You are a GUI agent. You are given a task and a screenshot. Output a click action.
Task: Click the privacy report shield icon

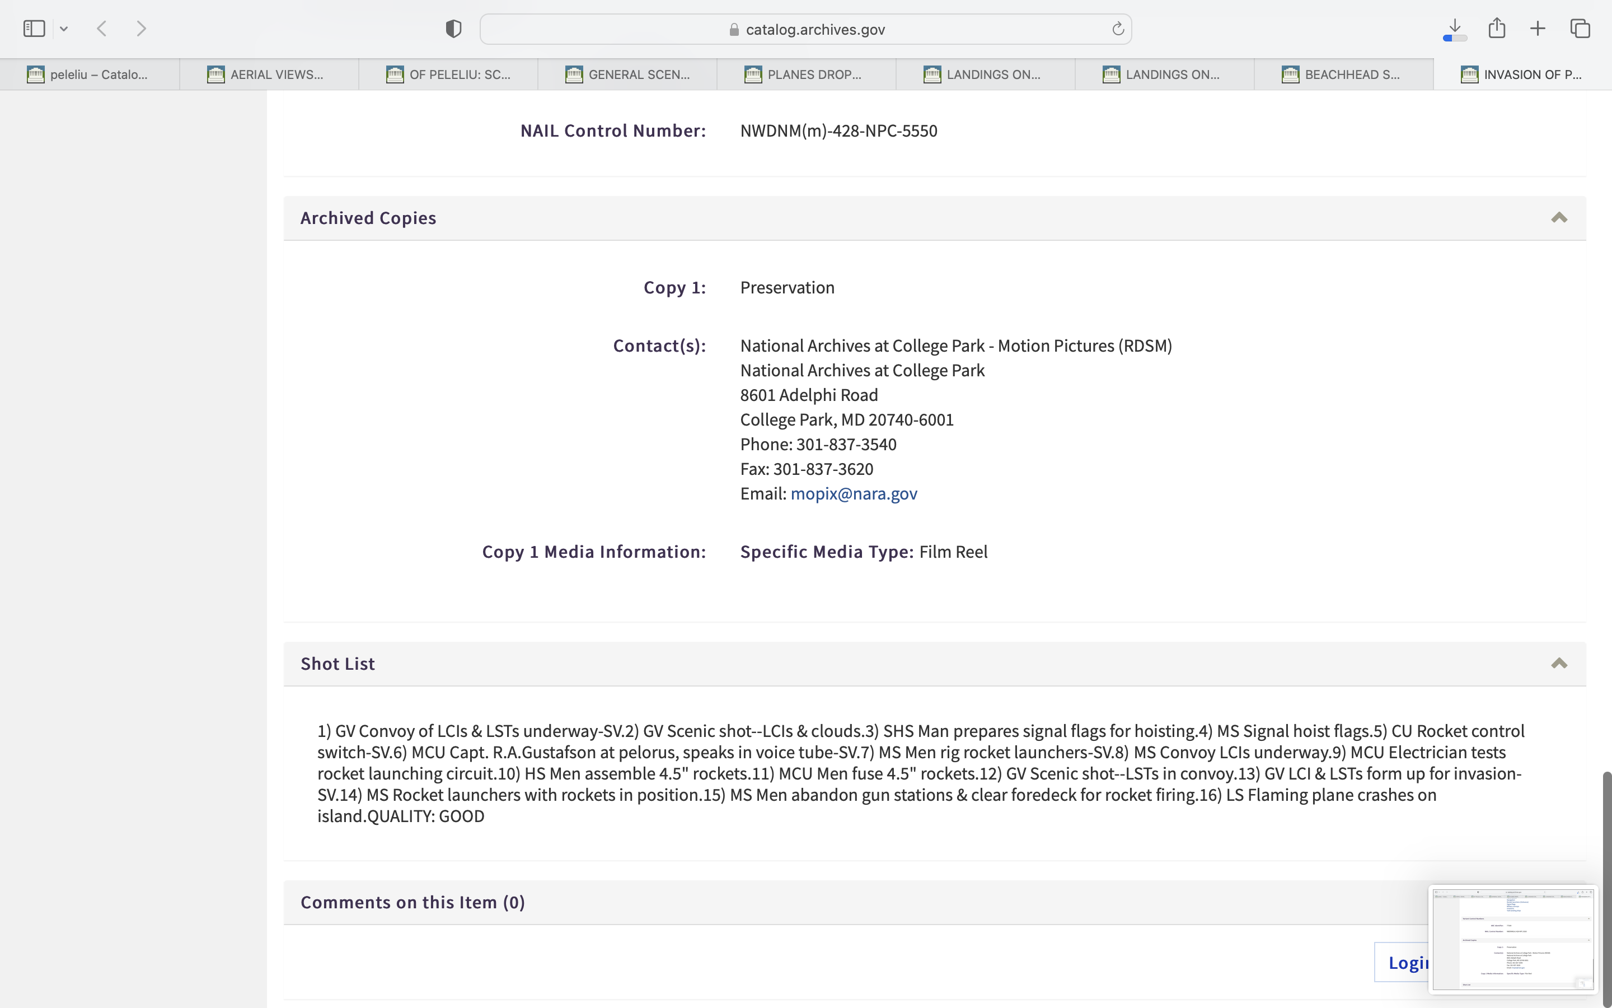point(453,29)
